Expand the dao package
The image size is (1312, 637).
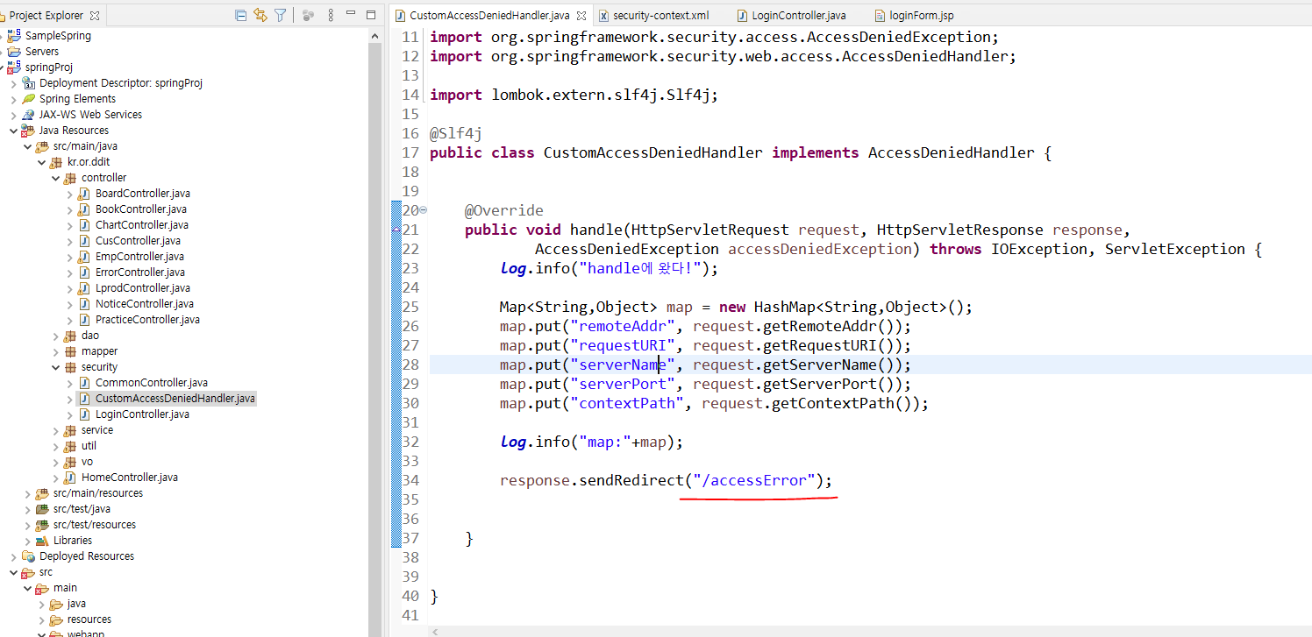pyautogui.click(x=56, y=336)
